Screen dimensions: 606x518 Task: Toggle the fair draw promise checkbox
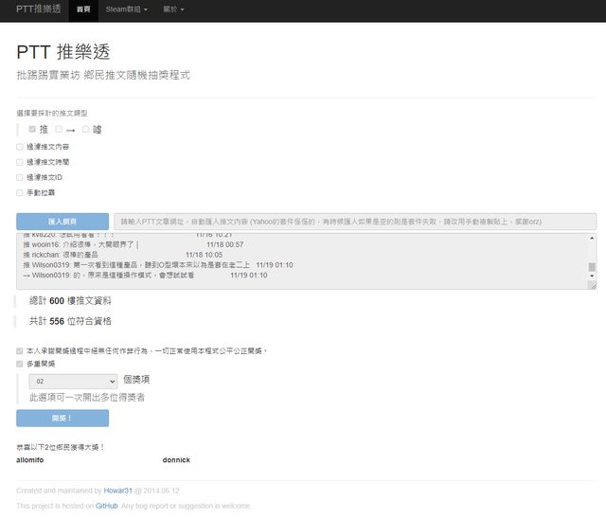coord(20,351)
